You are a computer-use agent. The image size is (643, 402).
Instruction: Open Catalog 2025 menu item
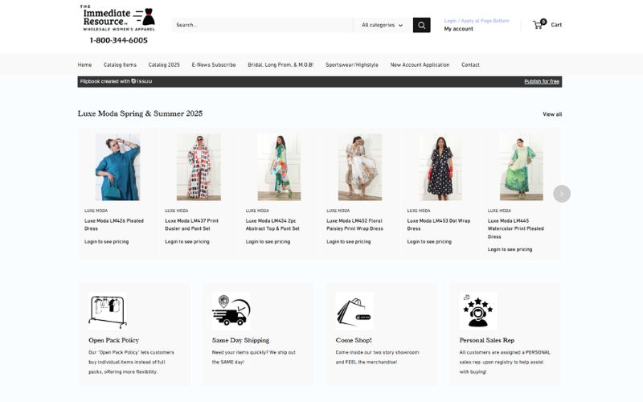pos(164,65)
